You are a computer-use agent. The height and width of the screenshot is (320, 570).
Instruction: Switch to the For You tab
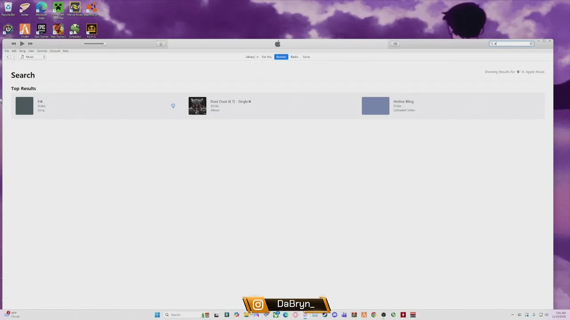[267, 57]
